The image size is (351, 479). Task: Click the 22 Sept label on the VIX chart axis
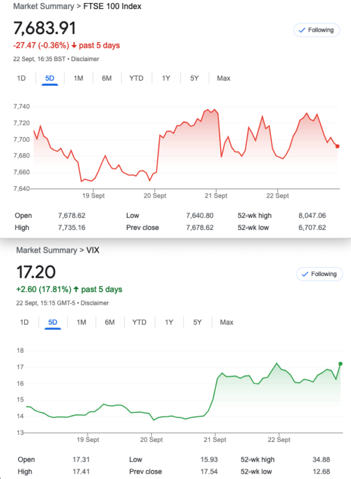279,439
